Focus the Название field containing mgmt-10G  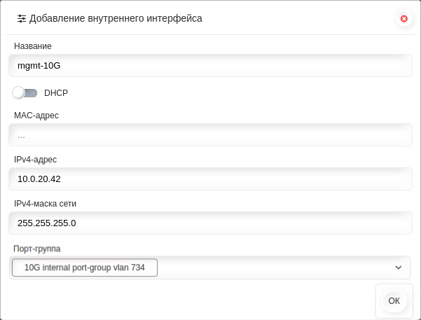210,65
